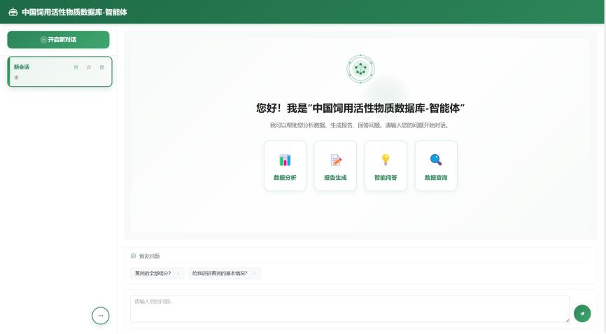Focus the 请输入您的问题 text input box
Image resolution: width=606 pixels, height=334 pixels.
349,309
